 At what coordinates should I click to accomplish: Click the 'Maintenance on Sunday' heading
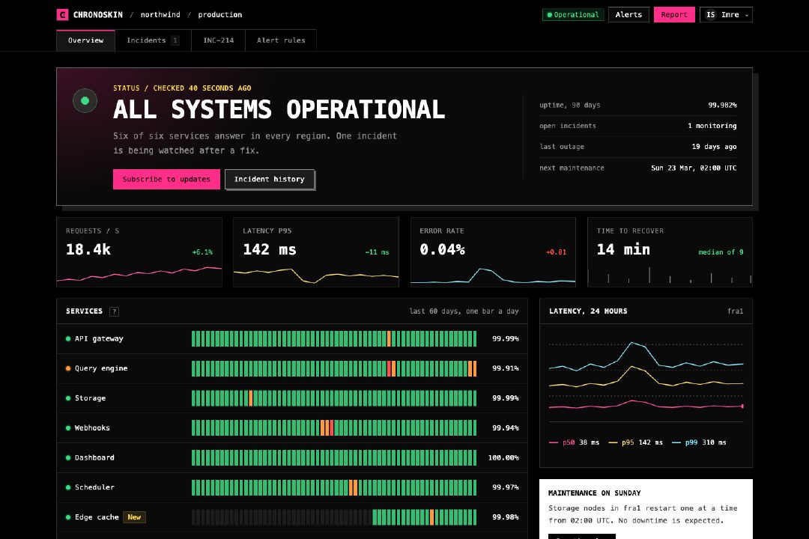pyautogui.click(x=594, y=493)
